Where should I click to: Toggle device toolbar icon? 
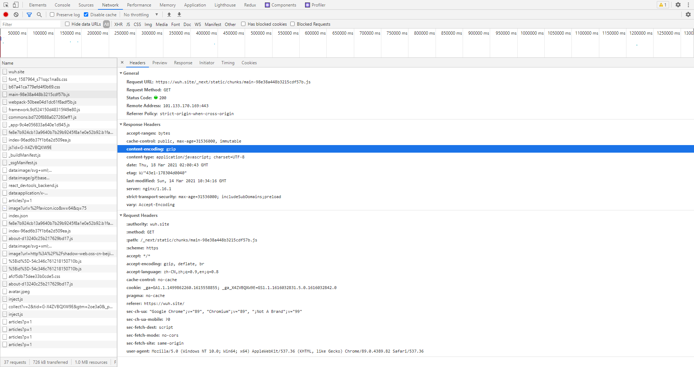(16, 5)
